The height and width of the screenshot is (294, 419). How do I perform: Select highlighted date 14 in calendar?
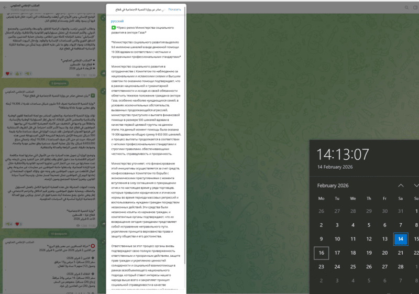pyautogui.click(x=401, y=239)
